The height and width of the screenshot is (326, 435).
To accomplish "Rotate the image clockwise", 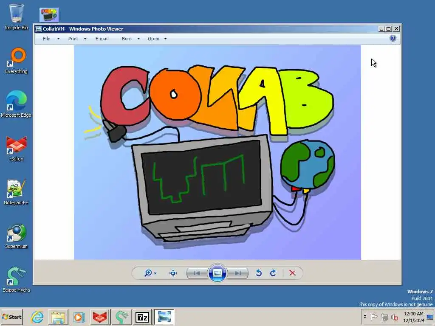I will tap(273, 273).
